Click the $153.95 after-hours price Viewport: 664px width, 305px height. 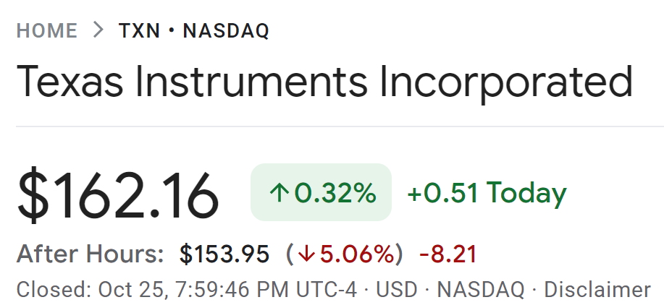(x=224, y=254)
